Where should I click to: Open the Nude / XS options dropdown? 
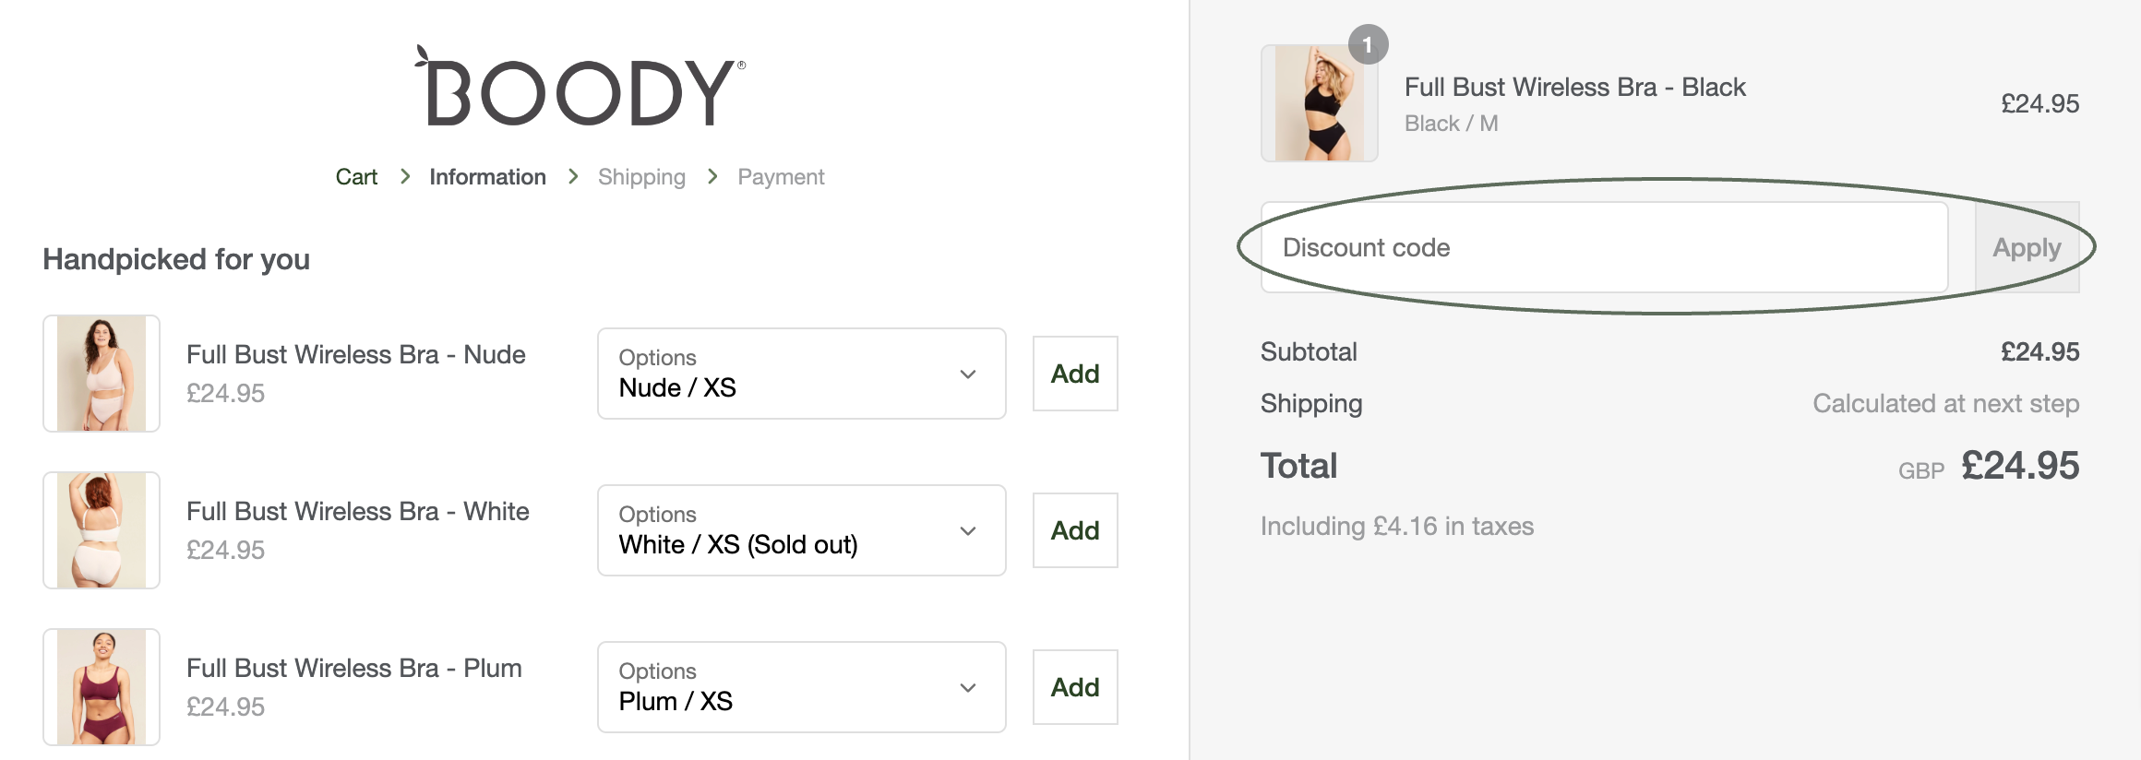pyautogui.click(x=801, y=374)
